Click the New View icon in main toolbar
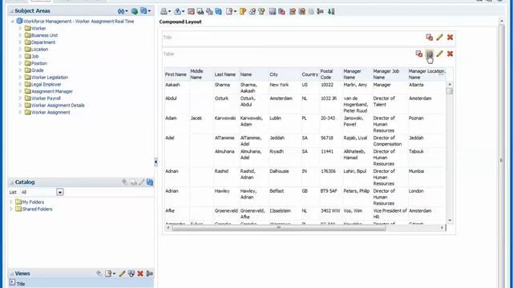The height and width of the screenshot is (288, 513). 229,11
